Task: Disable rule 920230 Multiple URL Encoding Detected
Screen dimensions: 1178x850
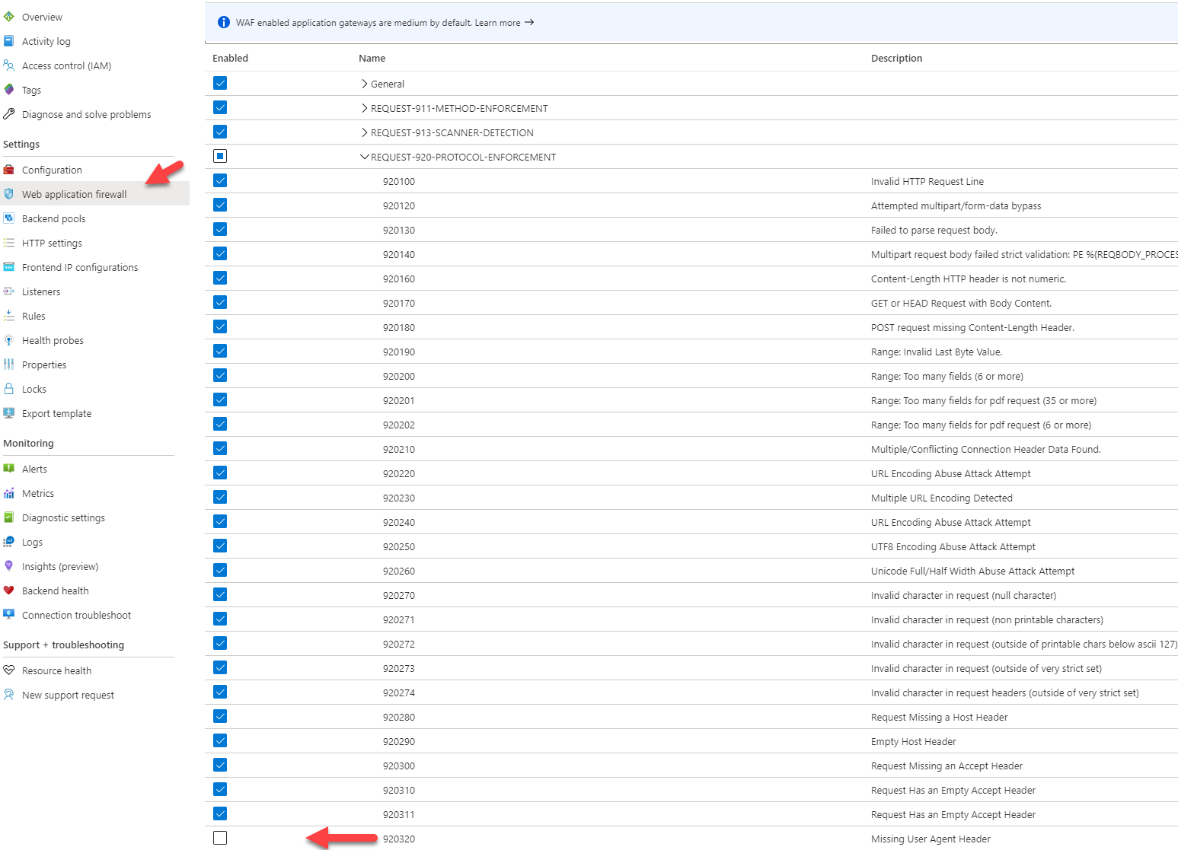Action: coord(220,497)
